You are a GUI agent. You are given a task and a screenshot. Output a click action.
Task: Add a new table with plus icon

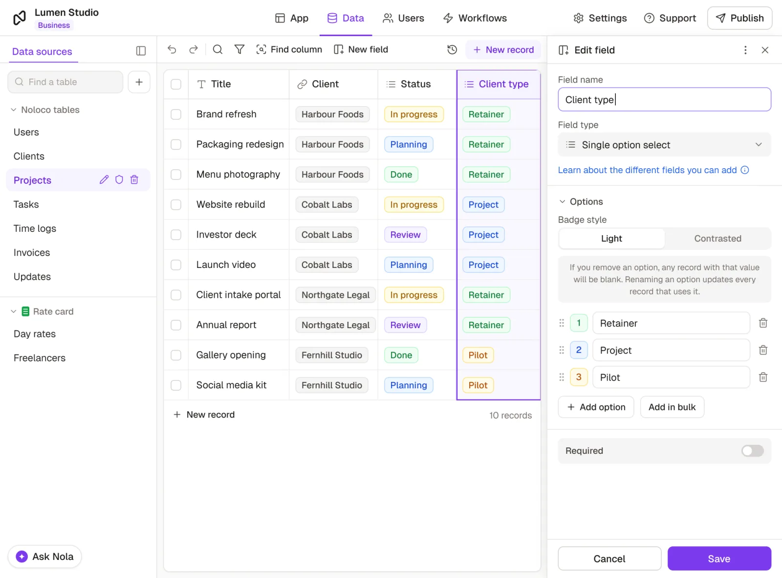(139, 82)
